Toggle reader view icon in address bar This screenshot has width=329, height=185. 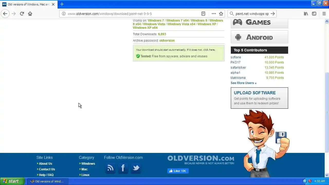point(203,14)
